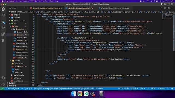Toggle bottom panel layout icon
175x98 pixels.
[x=165, y=4]
